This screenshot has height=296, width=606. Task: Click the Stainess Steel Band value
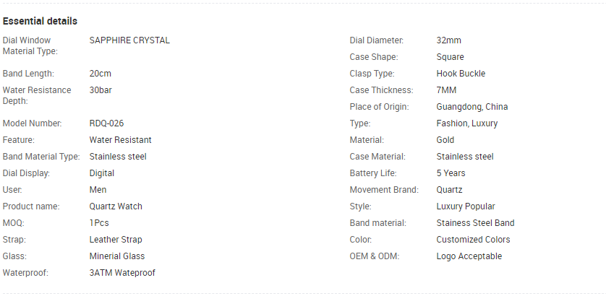click(475, 223)
